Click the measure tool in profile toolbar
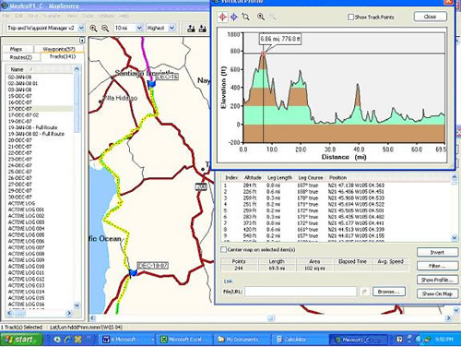 point(245,17)
